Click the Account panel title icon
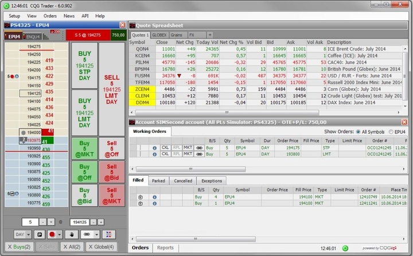413x256 pixels. (x=133, y=122)
